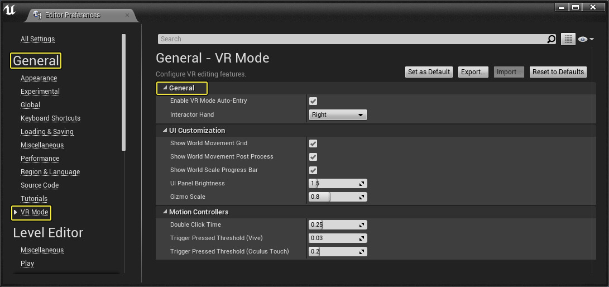609x287 pixels.
Task: Toggle Show World Scale Progress Bar
Action: [313, 170]
